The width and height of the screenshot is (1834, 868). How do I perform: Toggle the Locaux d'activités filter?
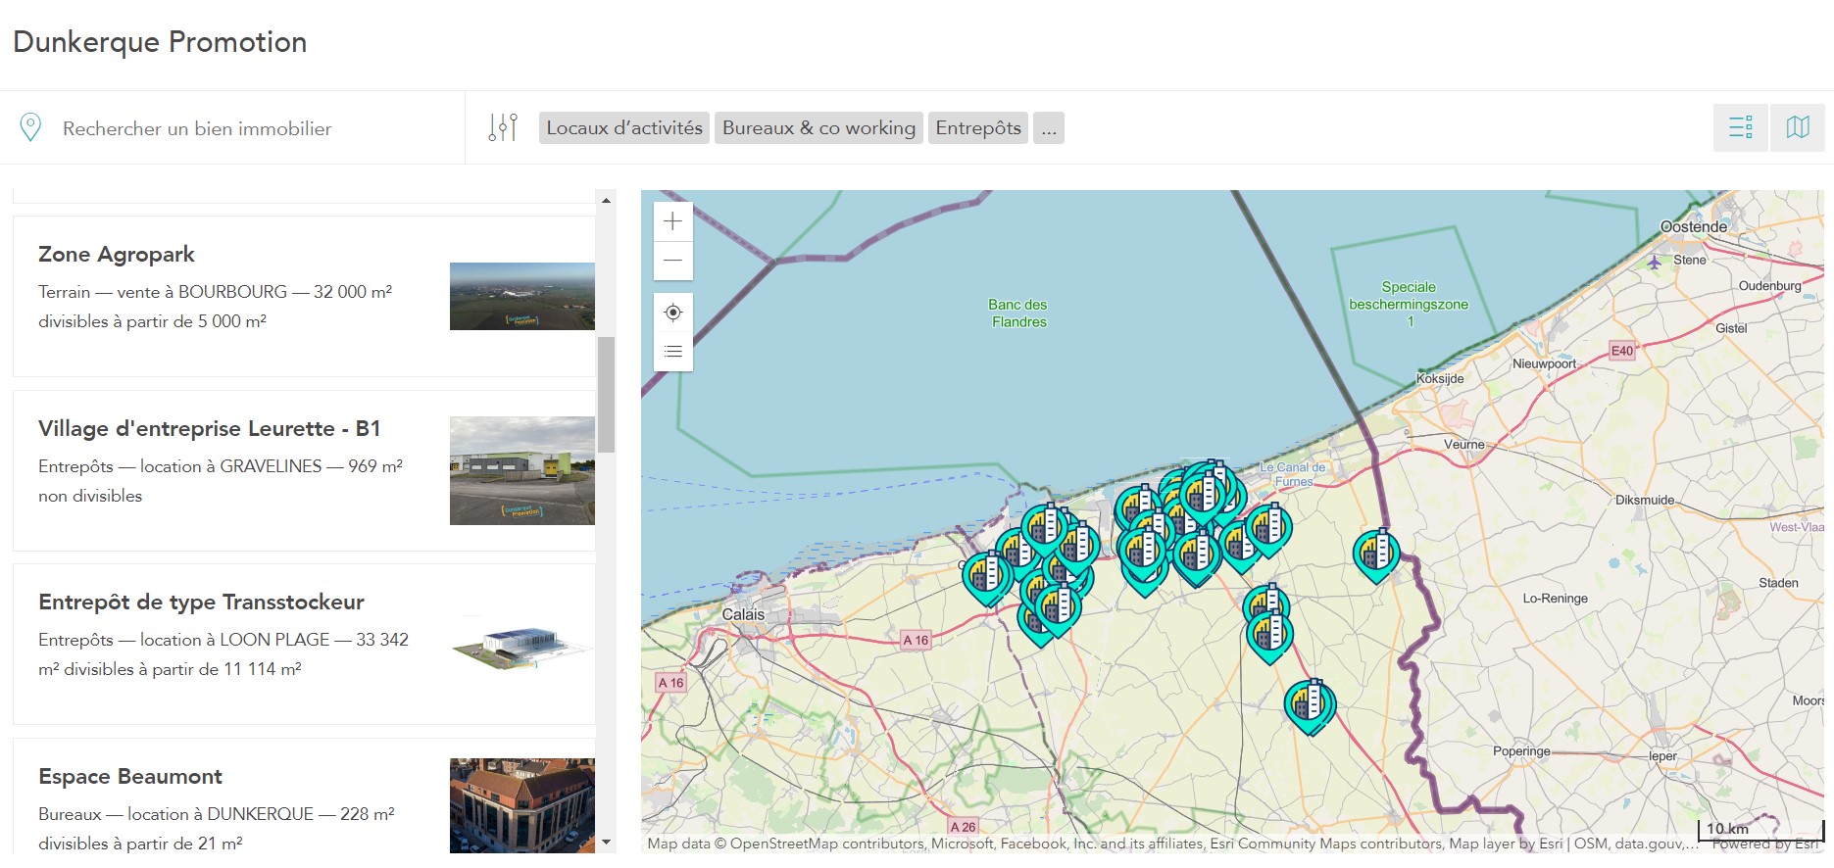tap(624, 127)
